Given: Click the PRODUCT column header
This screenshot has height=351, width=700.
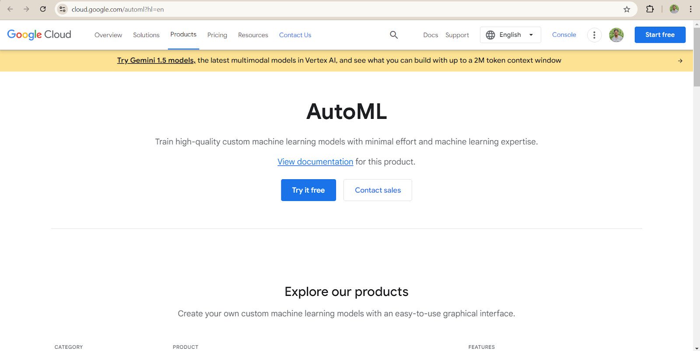Looking at the screenshot, I should 185,347.
